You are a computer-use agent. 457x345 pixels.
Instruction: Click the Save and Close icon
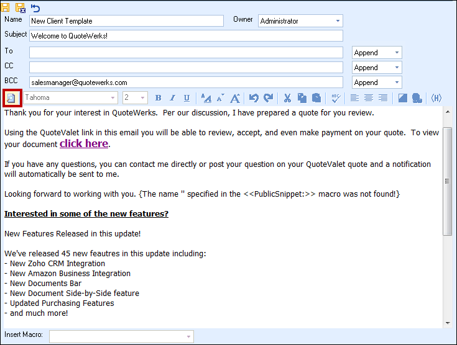pyautogui.click(x=20, y=7)
